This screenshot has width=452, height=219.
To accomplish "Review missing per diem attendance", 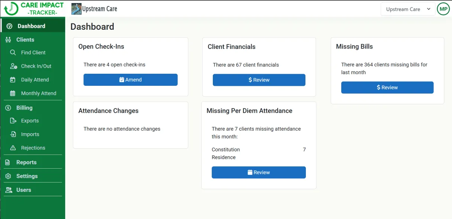I will pyautogui.click(x=258, y=172).
